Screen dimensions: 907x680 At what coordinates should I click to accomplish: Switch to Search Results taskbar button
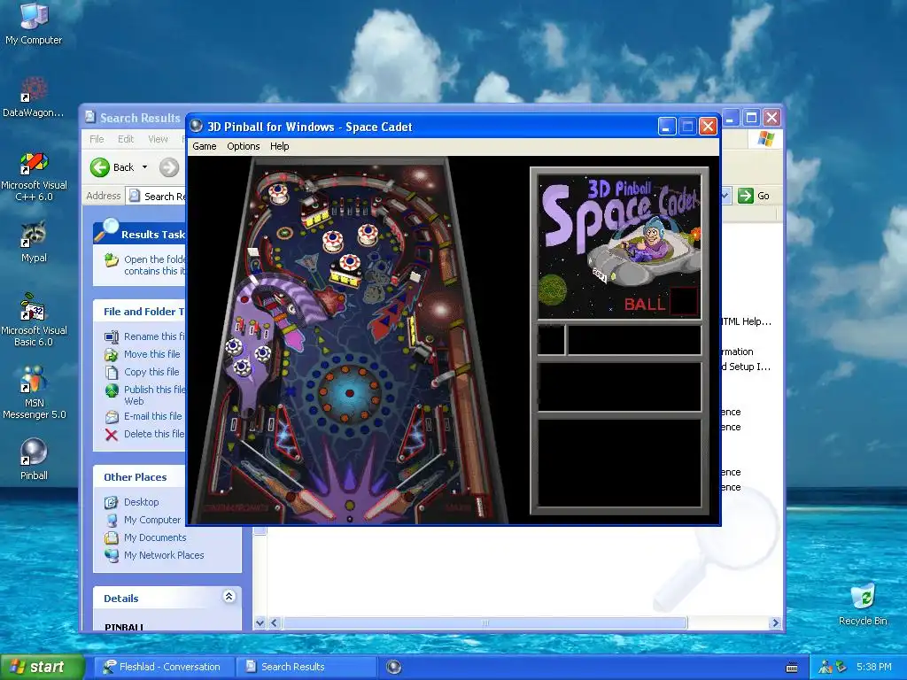click(306, 667)
